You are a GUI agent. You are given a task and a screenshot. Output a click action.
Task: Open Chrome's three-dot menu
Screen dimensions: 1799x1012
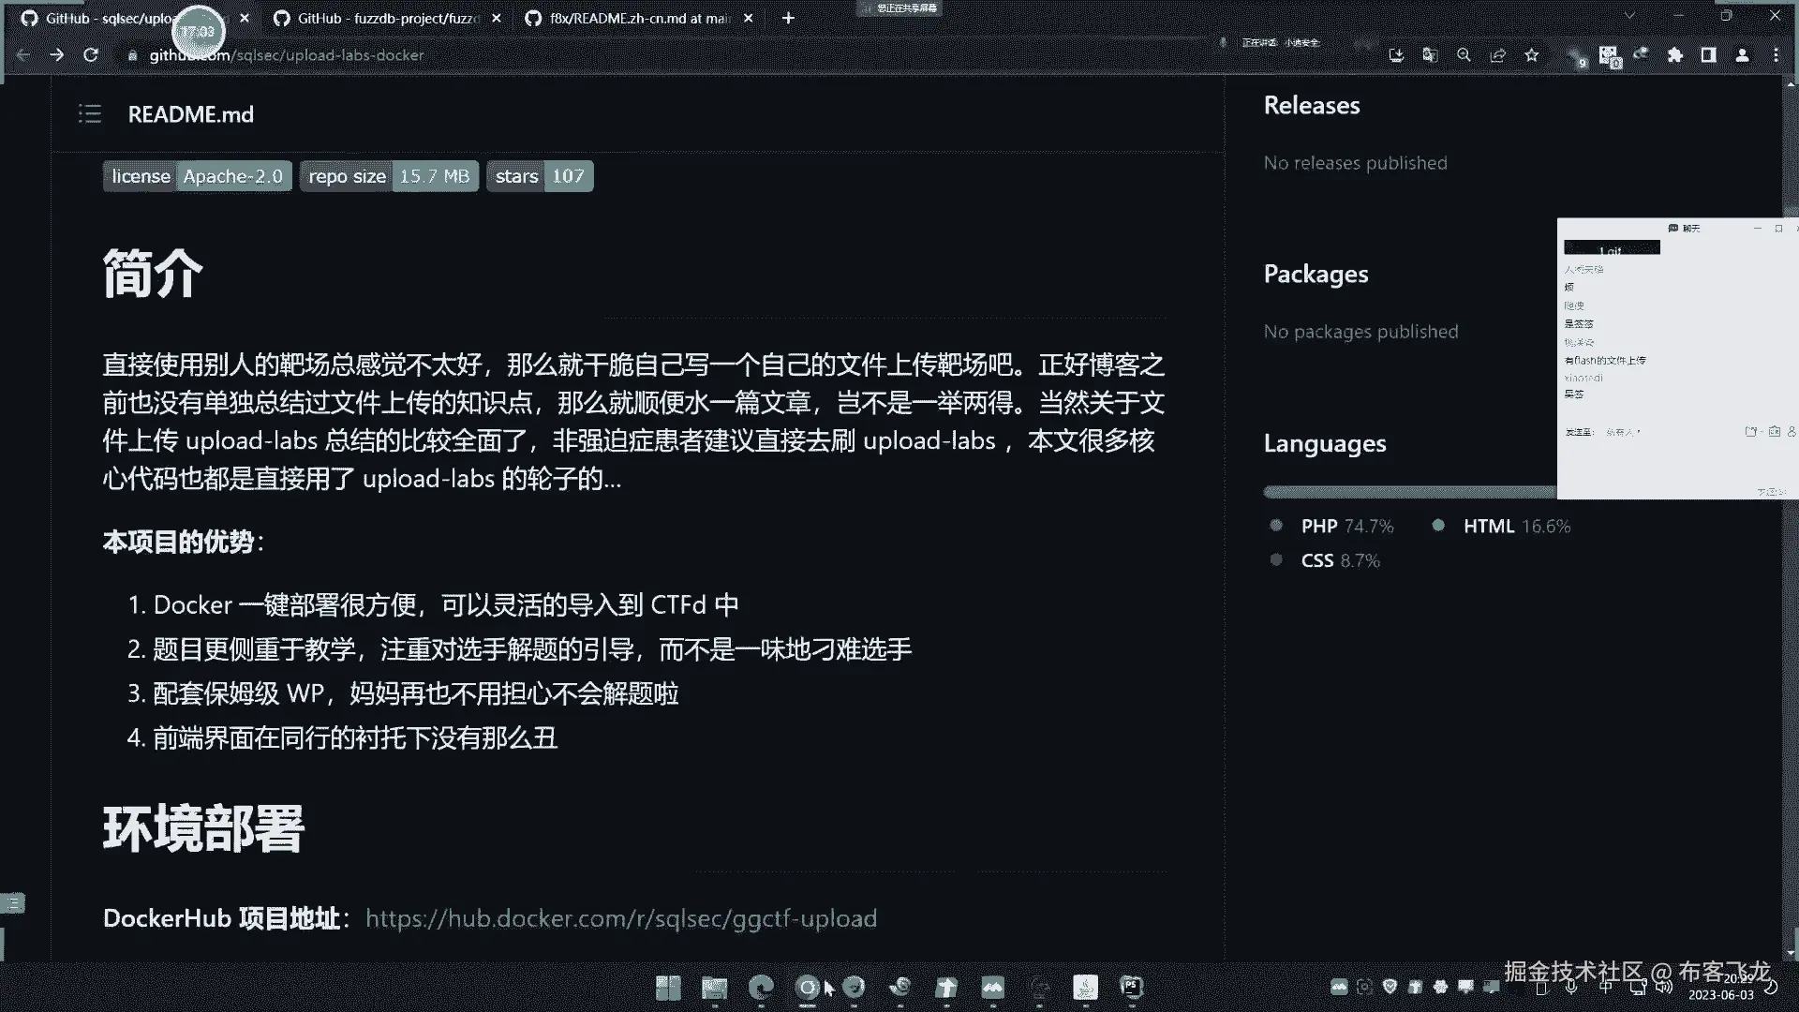[1776, 55]
